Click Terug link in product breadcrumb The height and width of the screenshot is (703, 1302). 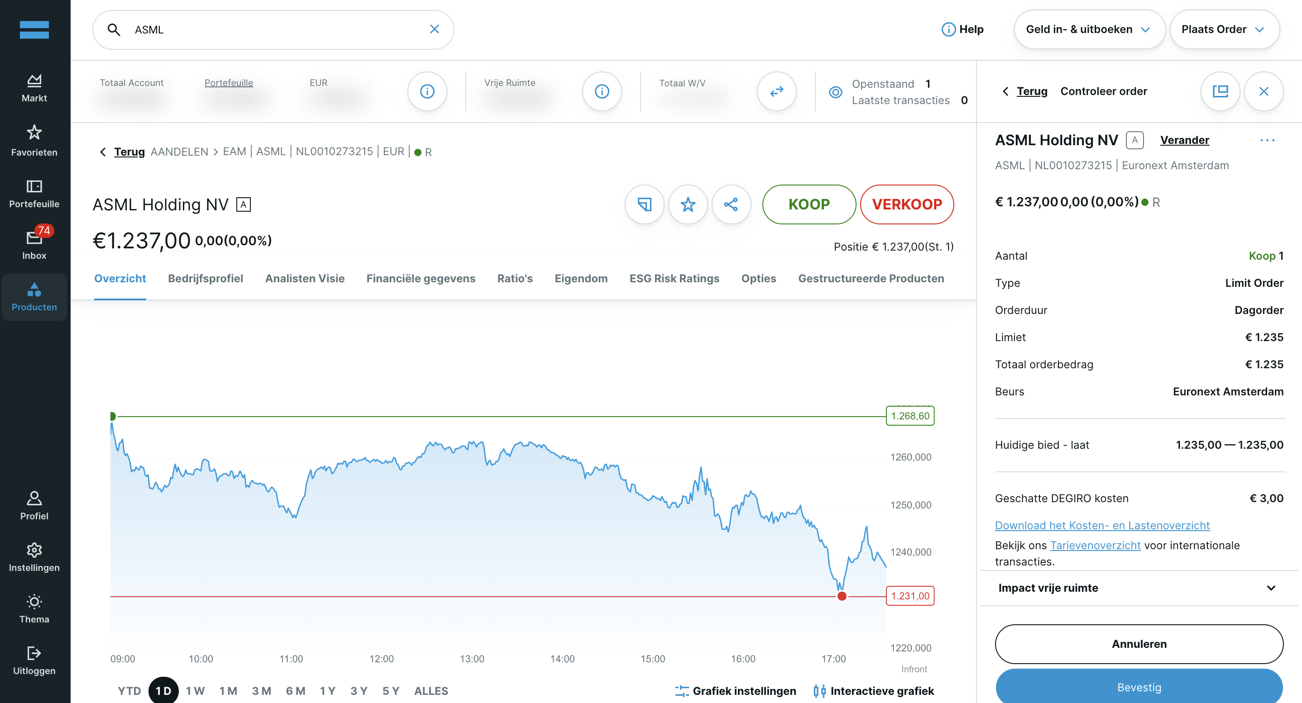click(x=129, y=152)
